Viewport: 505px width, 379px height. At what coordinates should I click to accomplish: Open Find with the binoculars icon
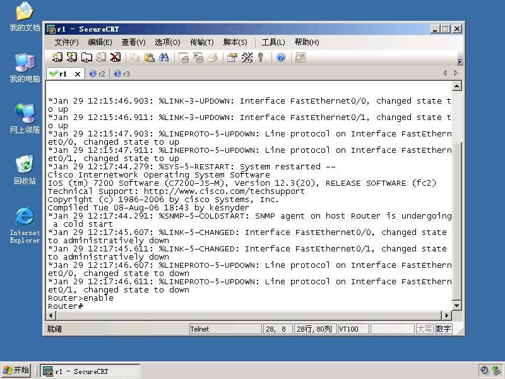pyautogui.click(x=163, y=57)
